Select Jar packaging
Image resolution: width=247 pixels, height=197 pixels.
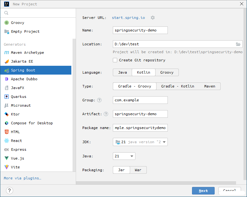[x=121, y=170]
